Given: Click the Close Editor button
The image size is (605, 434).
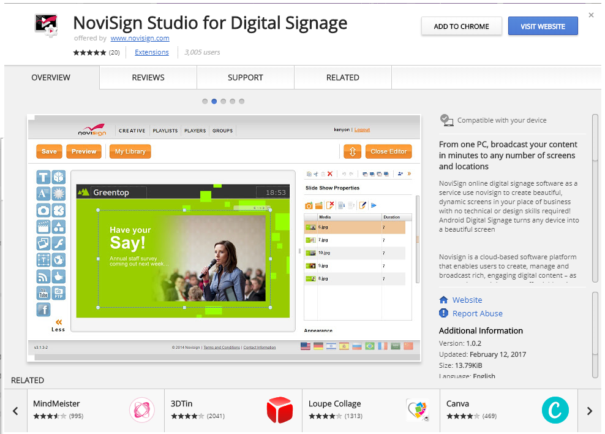Looking at the screenshot, I should (389, 151).
